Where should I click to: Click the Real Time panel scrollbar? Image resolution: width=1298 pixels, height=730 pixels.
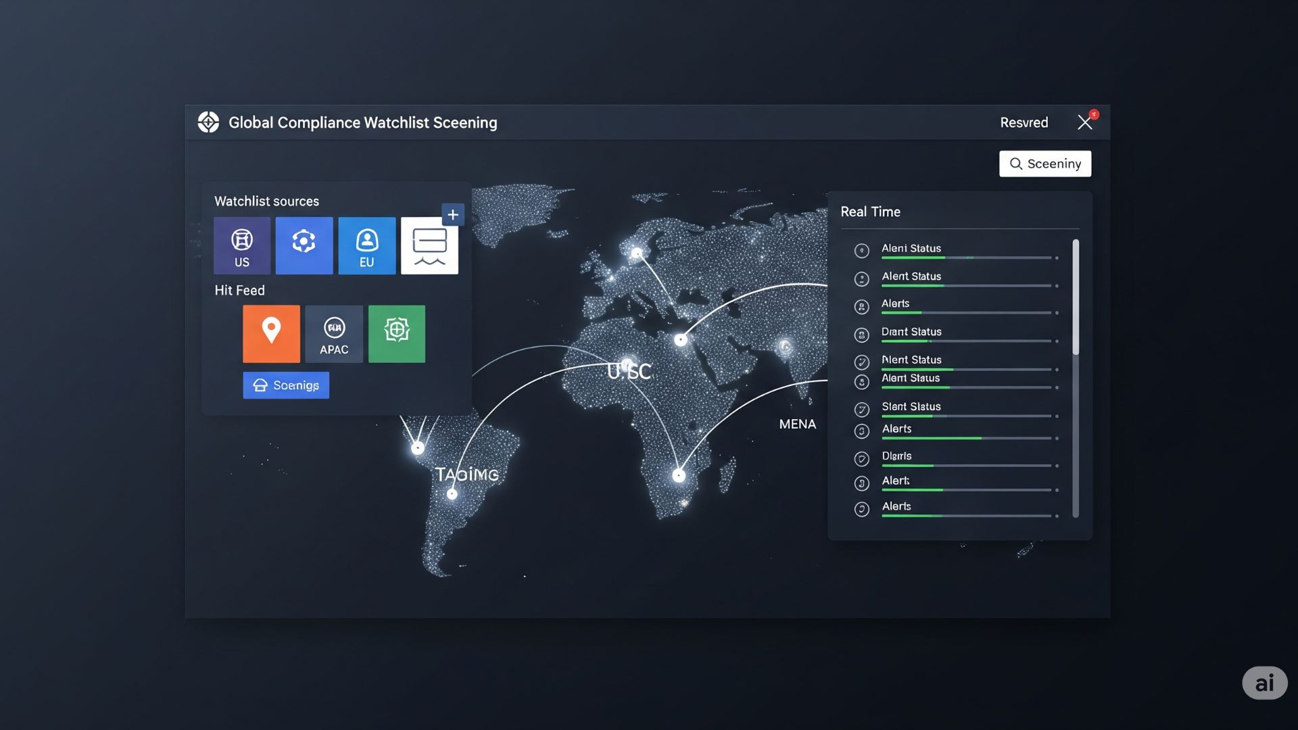pyautogui.click(x=1075, y=297)
